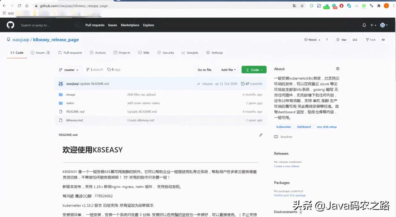Open the repository Settings tab
The image size is (396, 217).
[x=214, y=53]
